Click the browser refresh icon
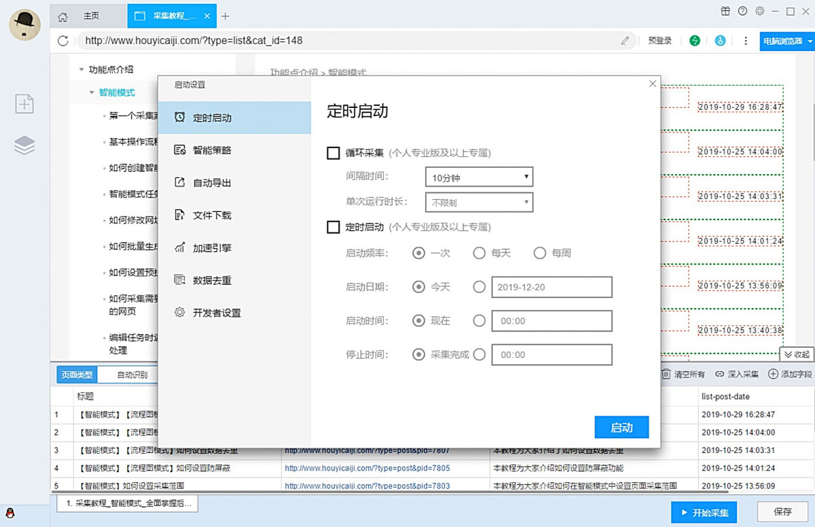This screenshot has width=815, height=527. click(x=63, y=41)
